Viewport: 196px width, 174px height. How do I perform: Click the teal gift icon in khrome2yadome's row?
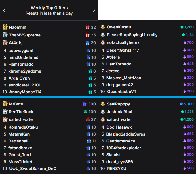click(x=90, y=71)
